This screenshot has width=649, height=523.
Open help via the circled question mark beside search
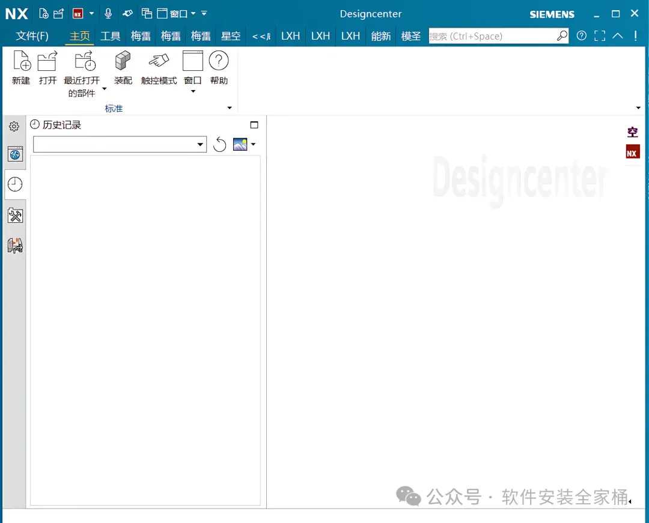[582, 36]
